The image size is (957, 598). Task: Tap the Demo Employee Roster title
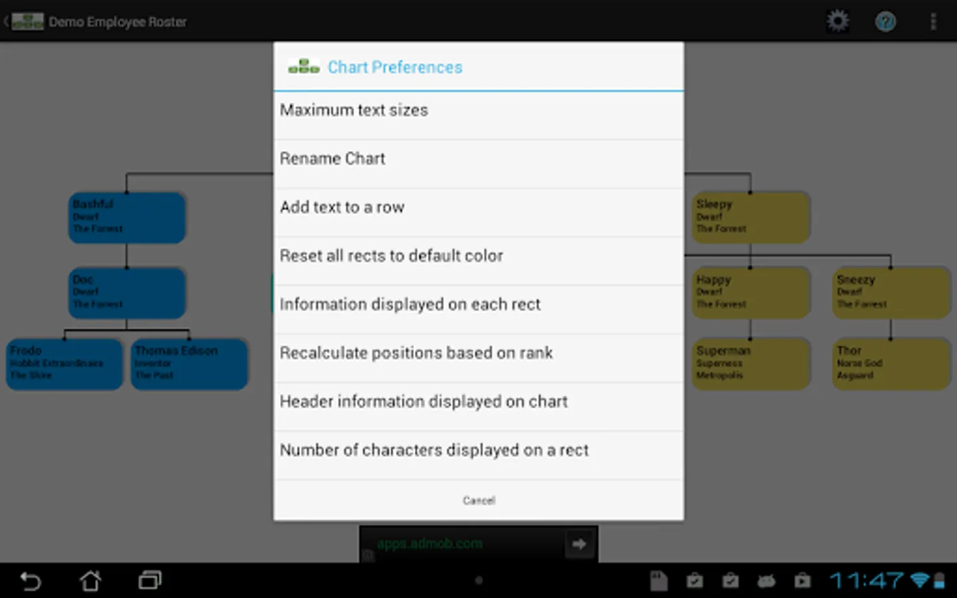click(118, 22)
